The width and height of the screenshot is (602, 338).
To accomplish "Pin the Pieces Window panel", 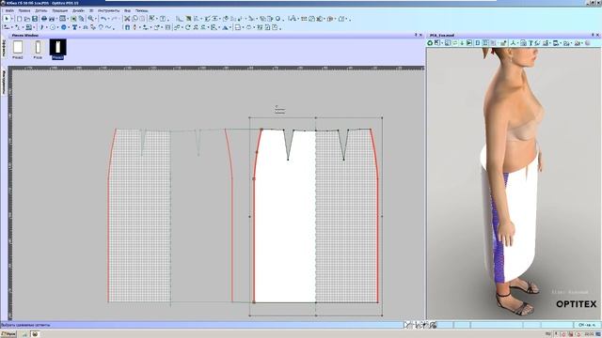I will 416,35.
